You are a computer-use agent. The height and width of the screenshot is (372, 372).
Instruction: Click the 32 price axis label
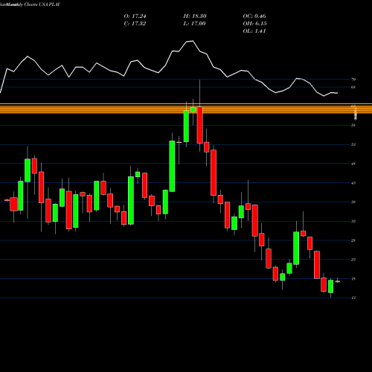coord(353,221)
